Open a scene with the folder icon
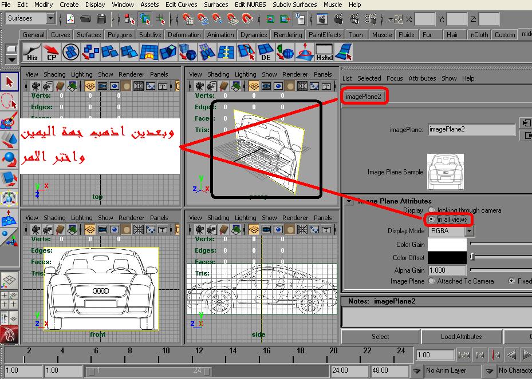 coord(85,19)
